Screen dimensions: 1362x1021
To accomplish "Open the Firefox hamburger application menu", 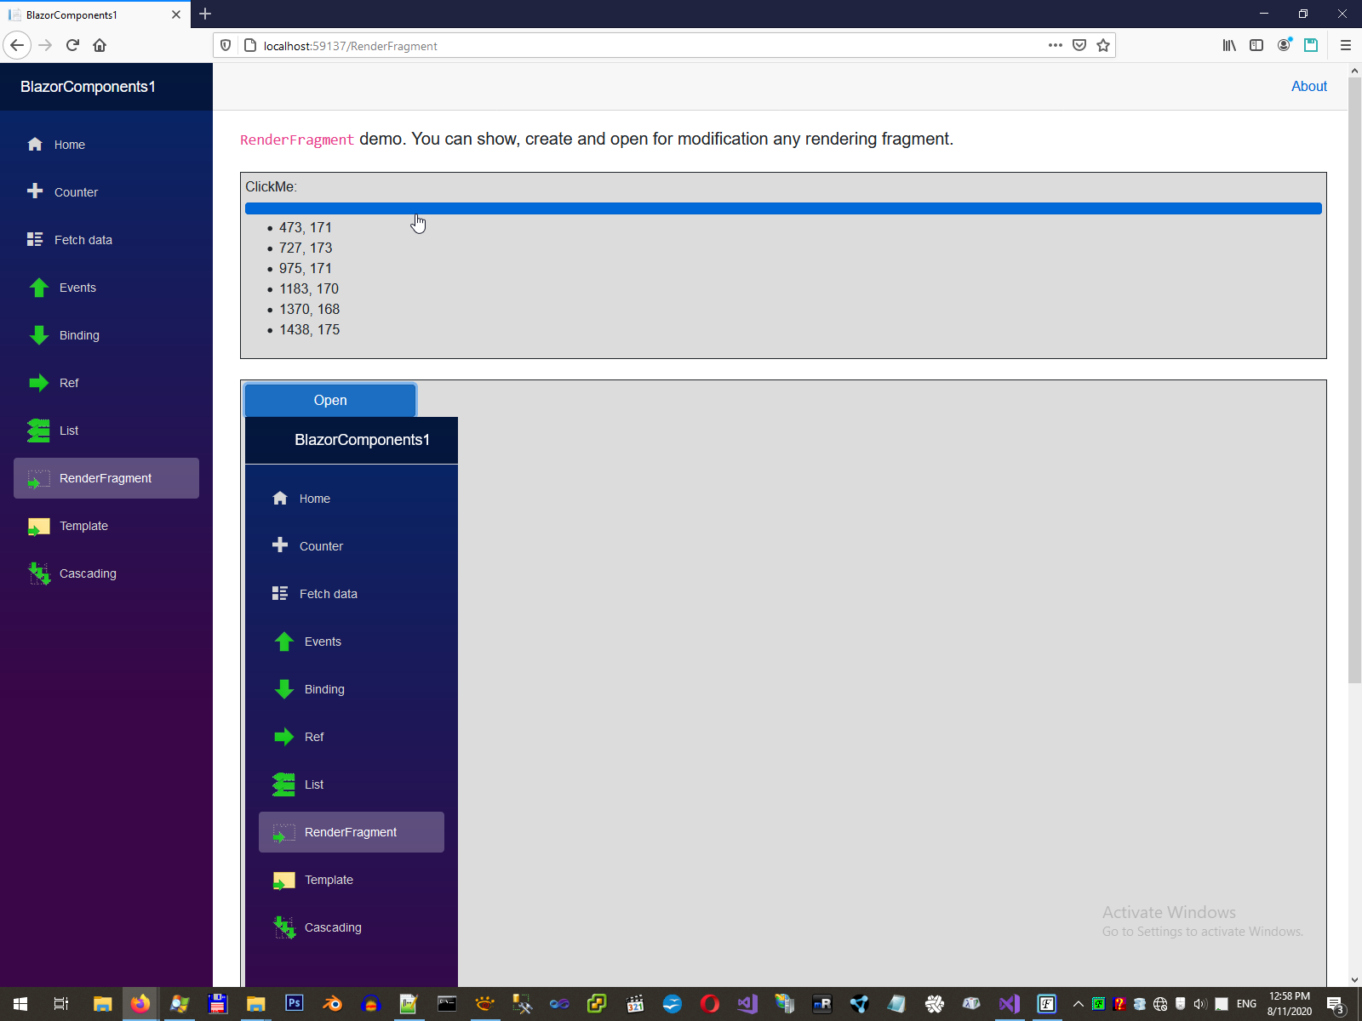I will [1346, 45].
